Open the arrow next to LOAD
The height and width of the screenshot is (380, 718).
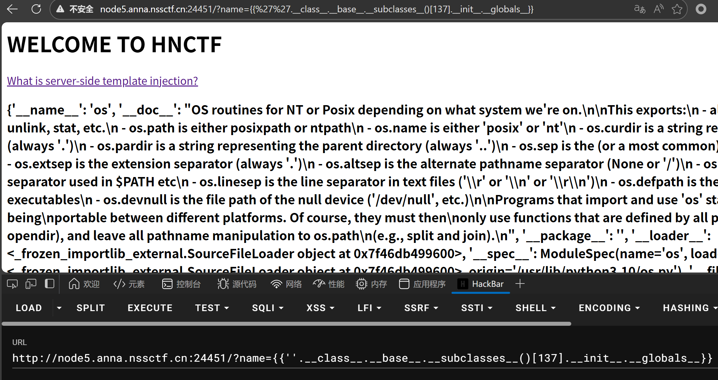(59, 308)
